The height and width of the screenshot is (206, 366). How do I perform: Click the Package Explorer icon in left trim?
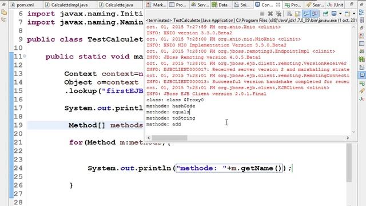(x=4, y=13)
